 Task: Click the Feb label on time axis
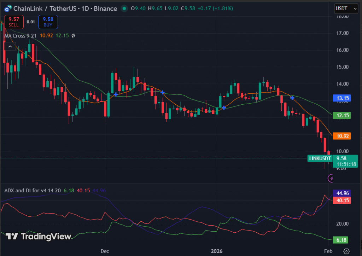tap(328, 251)
